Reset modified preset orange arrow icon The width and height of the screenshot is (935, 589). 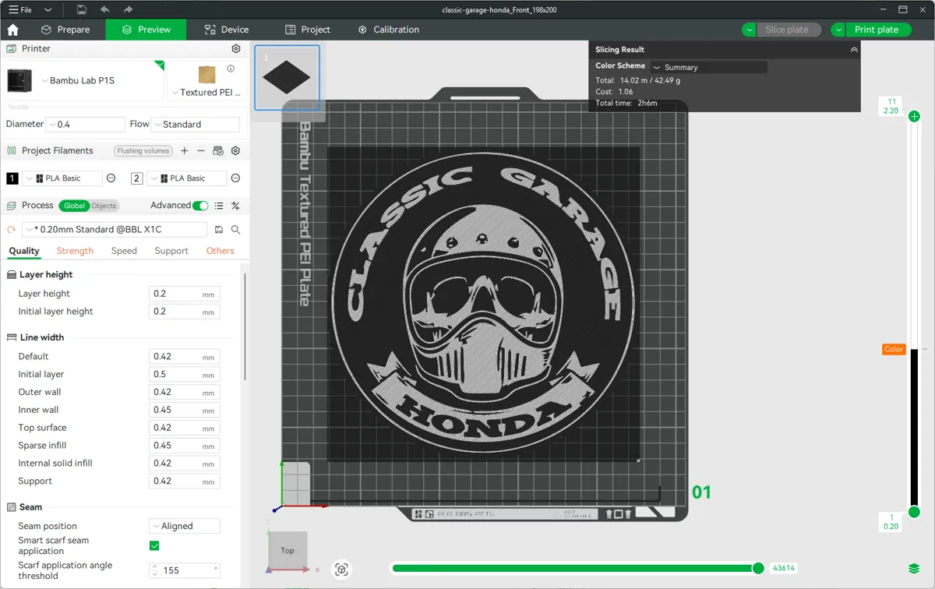pos(11,230)
